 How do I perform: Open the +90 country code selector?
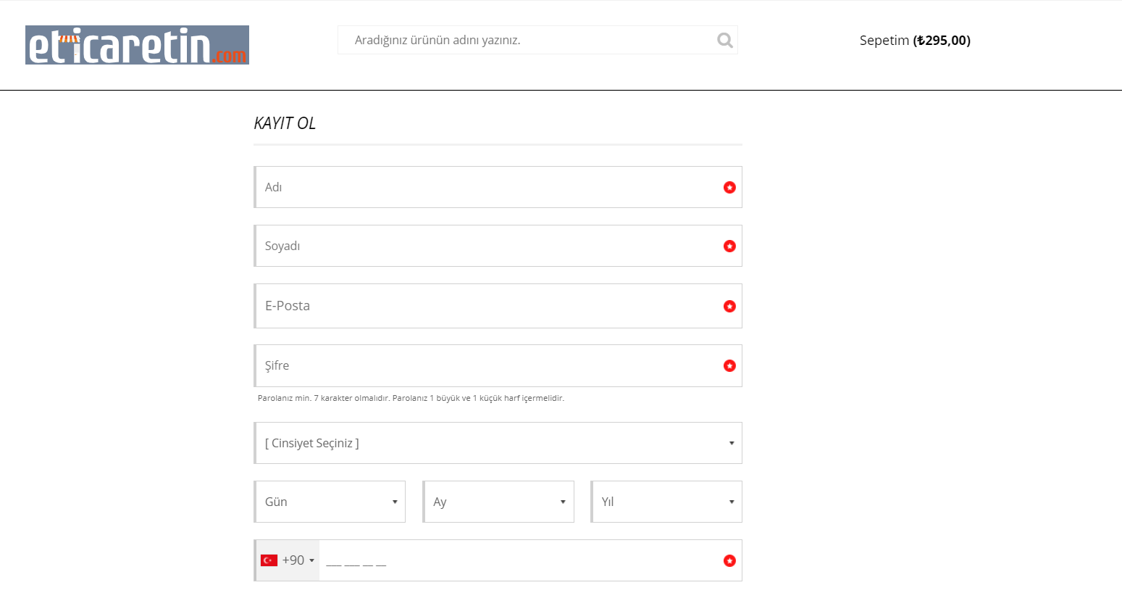[288, 560]
